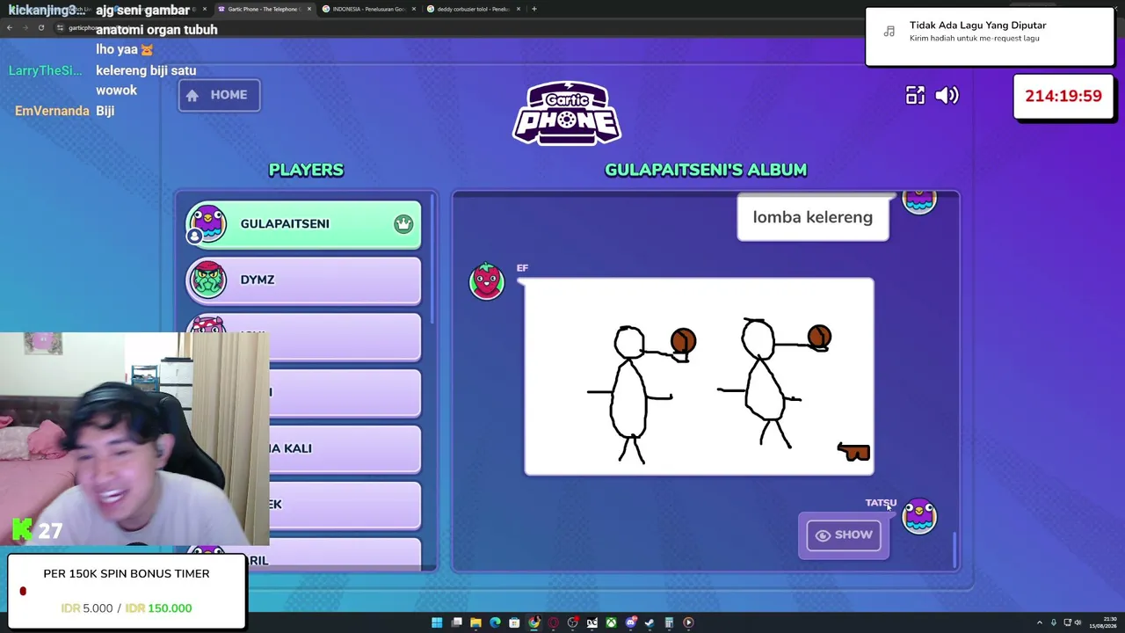1125x633 pixels.
Task: Open Steam from the taskbar
Action: point(650,622)
